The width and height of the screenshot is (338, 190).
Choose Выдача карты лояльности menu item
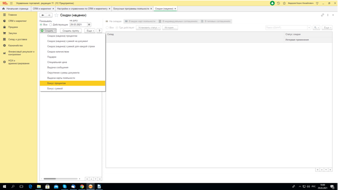(73, 78)
